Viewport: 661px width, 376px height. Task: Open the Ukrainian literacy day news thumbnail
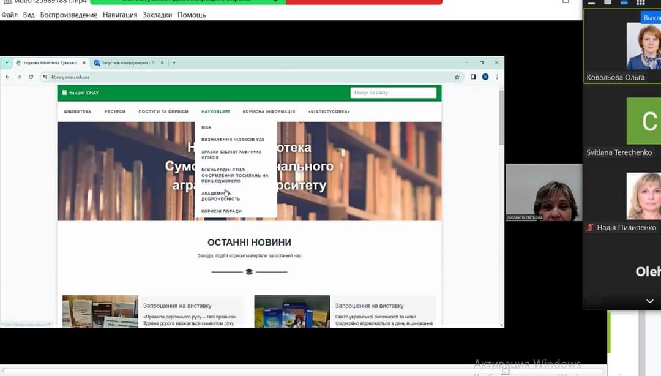(292, 312)
